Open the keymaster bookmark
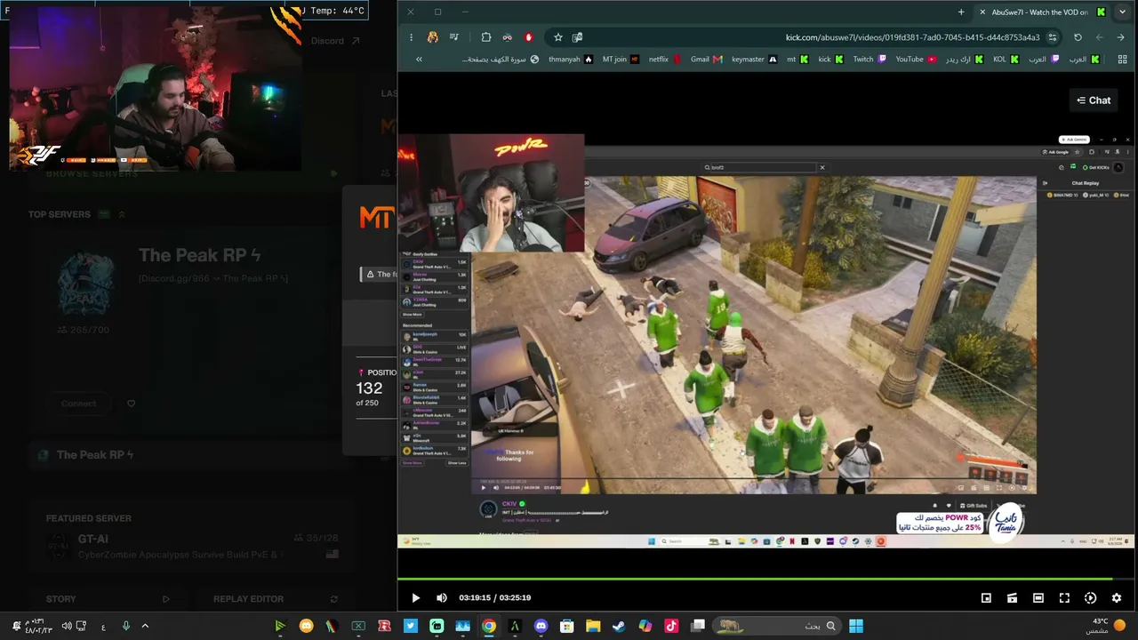1138x640 pixels. [754, 60]
